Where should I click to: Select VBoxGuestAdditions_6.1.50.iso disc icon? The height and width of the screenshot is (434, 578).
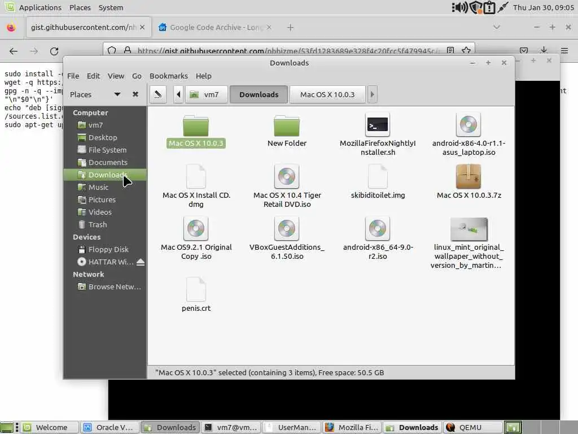pyautogui.click(x=287, y=228)
